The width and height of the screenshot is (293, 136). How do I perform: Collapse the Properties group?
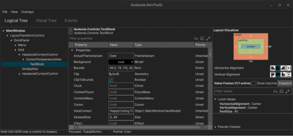click(x=72, y=50)
